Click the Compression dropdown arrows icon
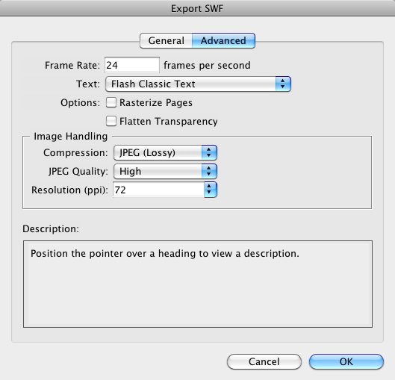The image size is (395, 380). coord(209,152)
